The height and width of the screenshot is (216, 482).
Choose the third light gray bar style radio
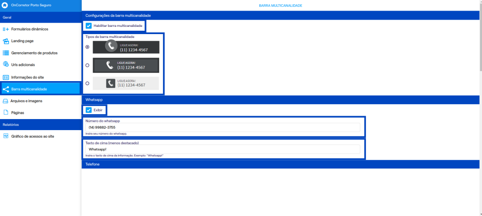pos(87,83)
